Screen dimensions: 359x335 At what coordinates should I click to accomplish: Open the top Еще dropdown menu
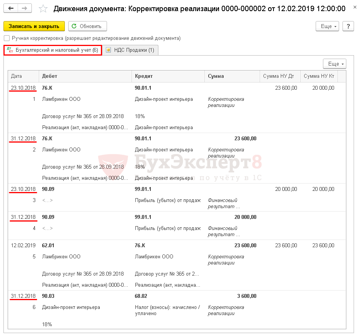click(x=327, y=26)
